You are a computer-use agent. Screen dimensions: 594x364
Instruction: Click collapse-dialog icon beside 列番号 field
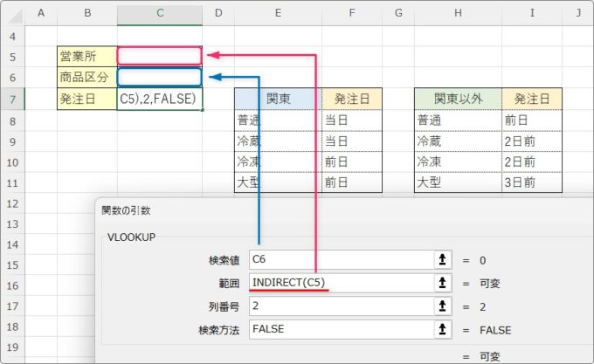[444, 306]
